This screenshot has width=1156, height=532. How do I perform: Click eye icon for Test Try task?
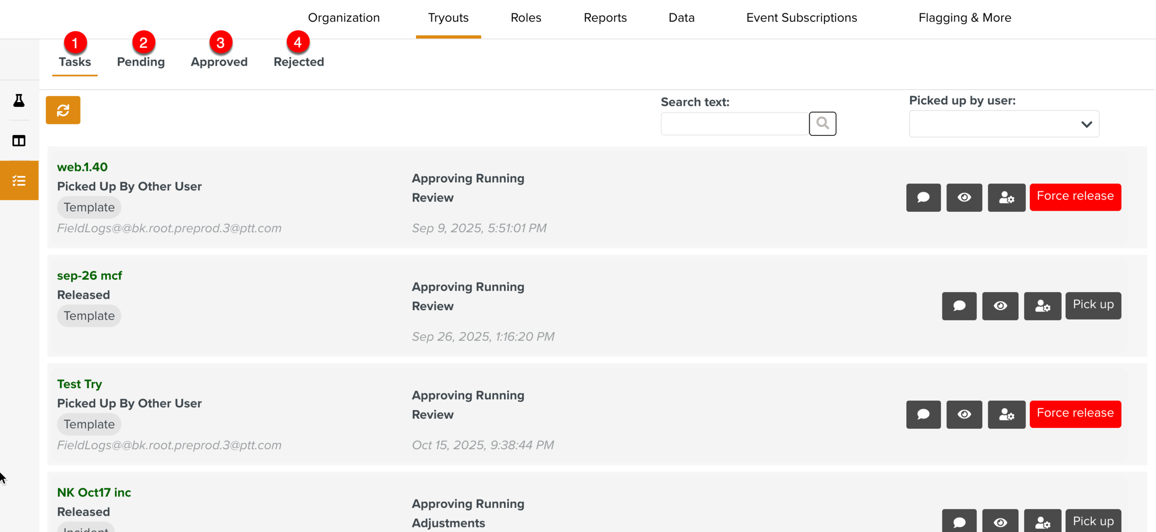964,414
